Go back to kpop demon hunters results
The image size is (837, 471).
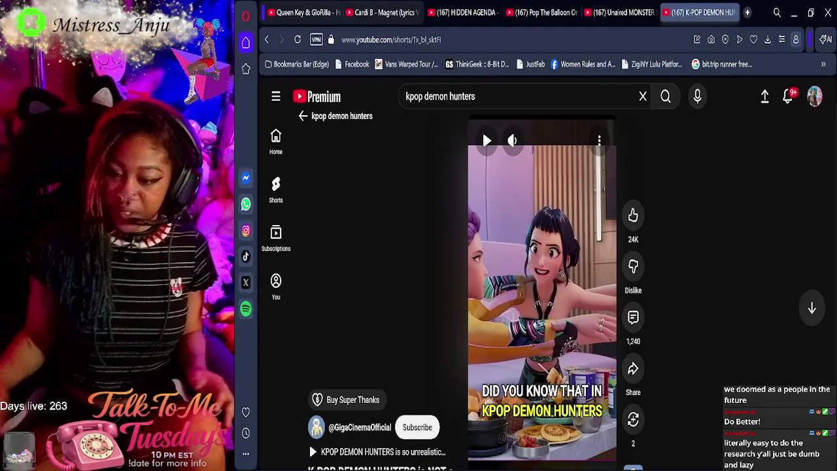(x=303, y=116)
